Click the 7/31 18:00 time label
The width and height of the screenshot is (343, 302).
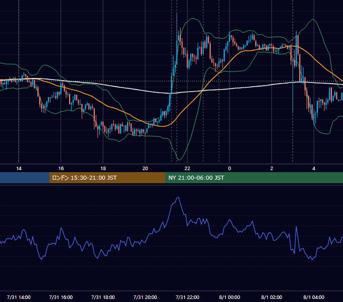click(x=103, y=297)
